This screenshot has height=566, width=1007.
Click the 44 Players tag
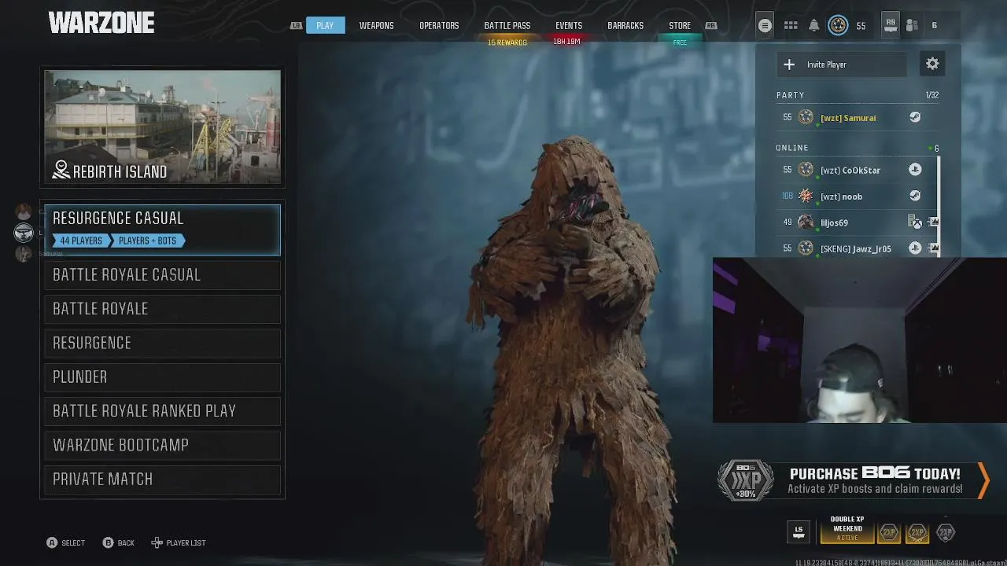pos(82,241)
